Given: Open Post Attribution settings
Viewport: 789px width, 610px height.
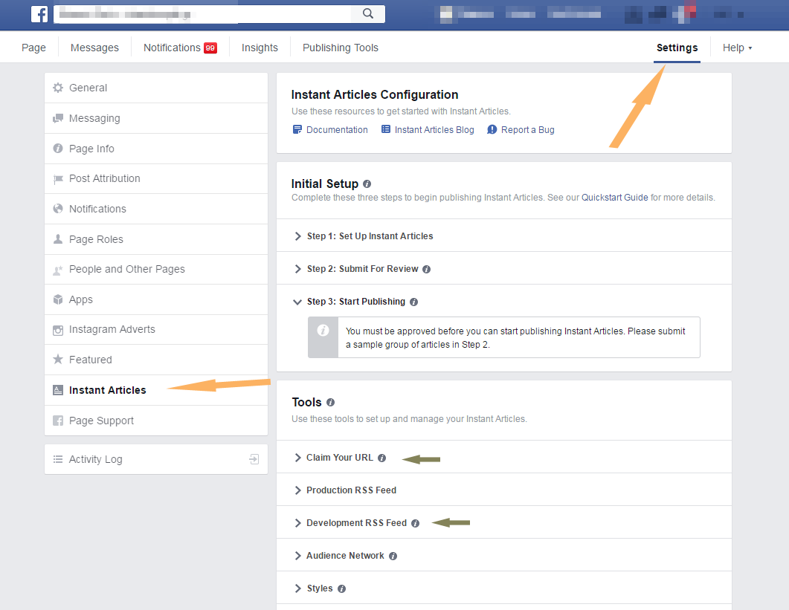Looking at the screenshot, I should pyautogui.click(x=156, y=178).
